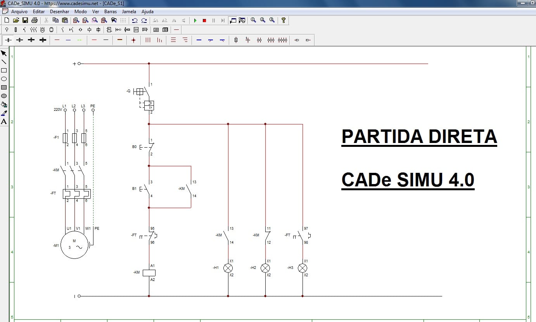Screen dimensions: 536x322
Task: Open the Editar menu
Action: pos(39,12)
